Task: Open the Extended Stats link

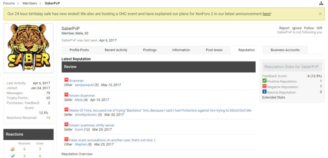Action: coord(274,97)
